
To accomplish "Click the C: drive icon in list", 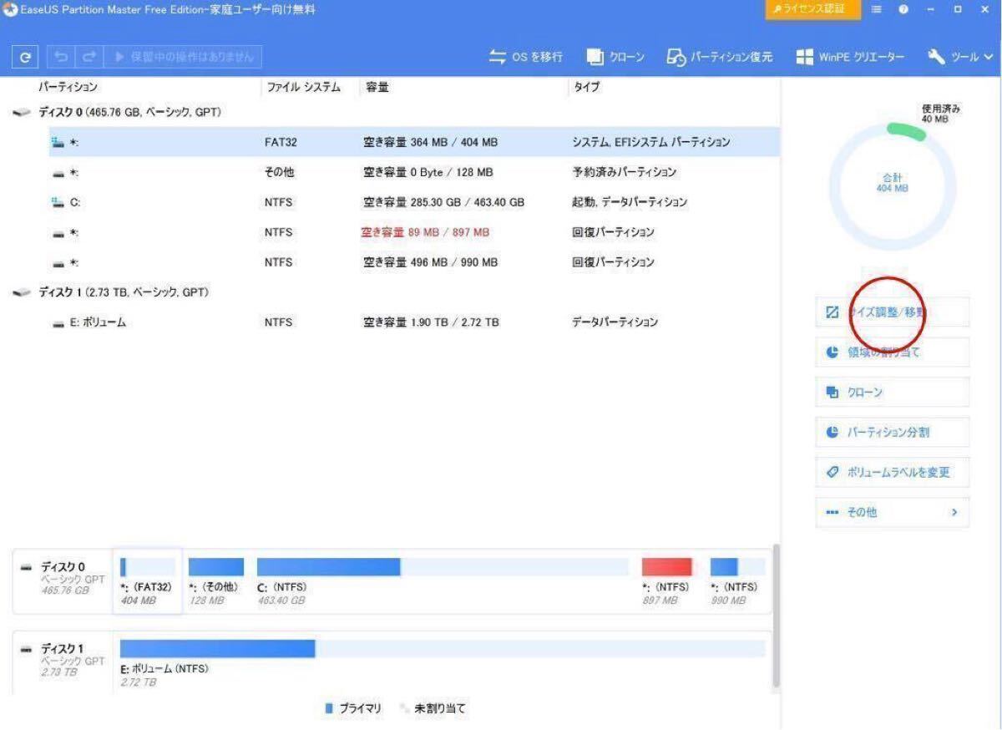I will pos(58,202).
